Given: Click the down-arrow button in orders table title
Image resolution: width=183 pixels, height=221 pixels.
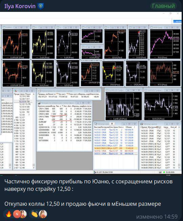Looking at the screenshot, I should (112, 124).
